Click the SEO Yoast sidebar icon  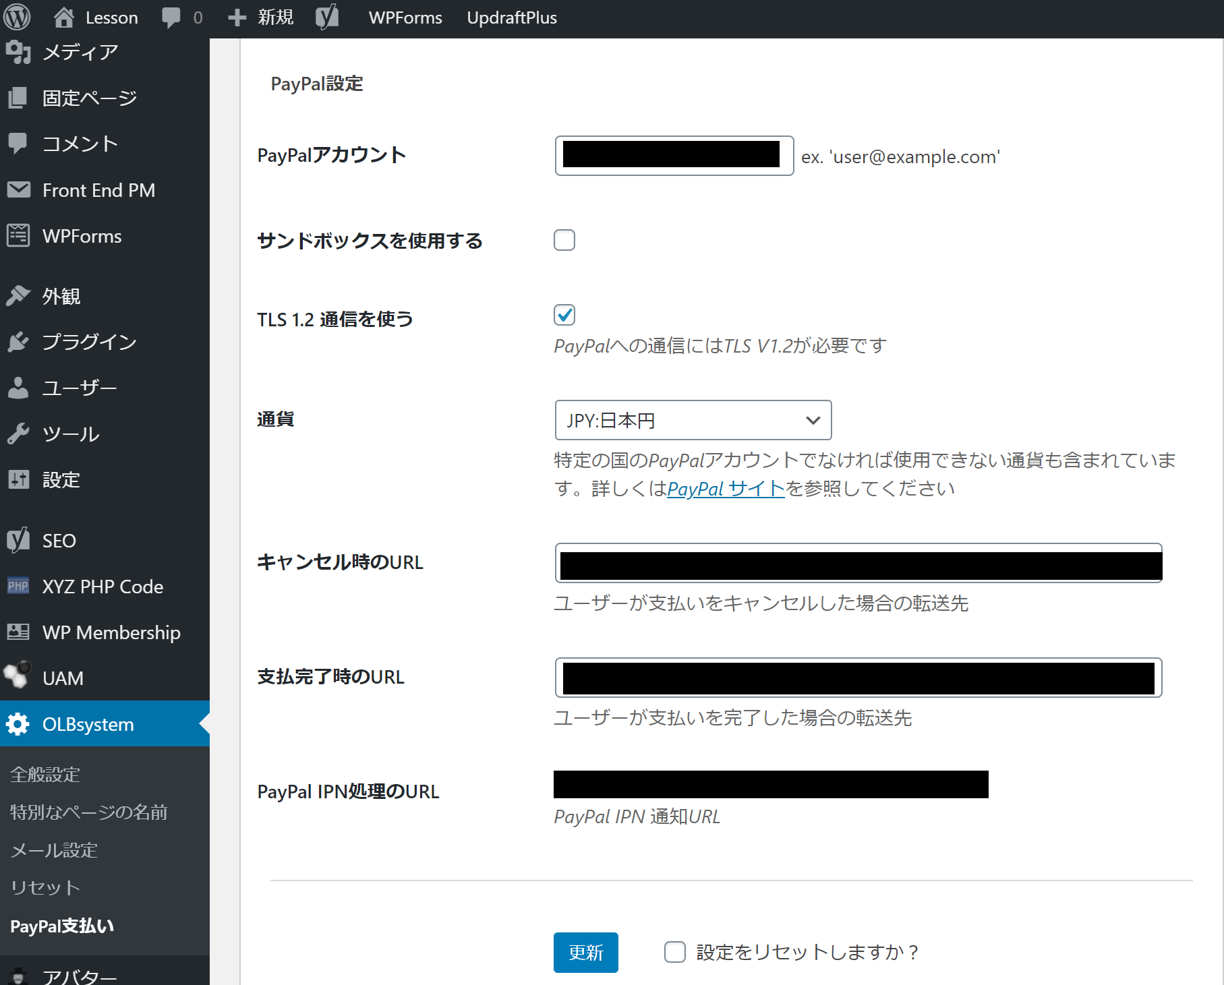[x=18, y=540]
